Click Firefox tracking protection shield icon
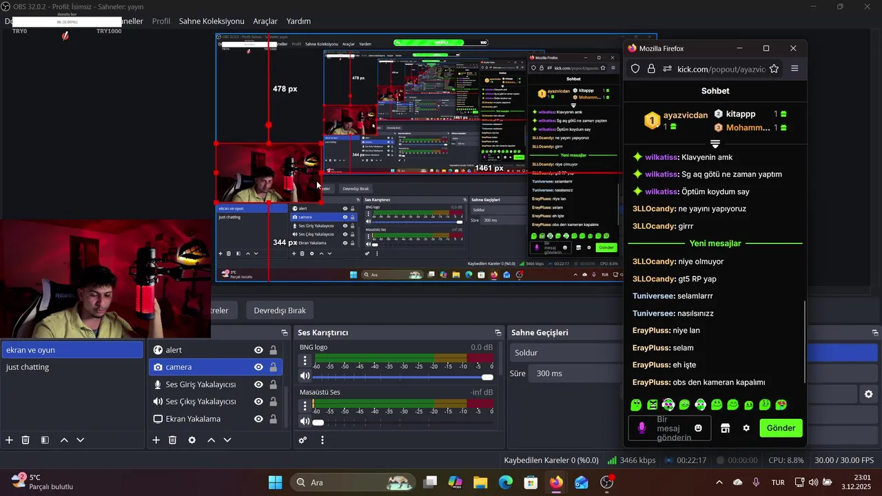The width and height of the screenshot is (882, 496). click(635, 69)
